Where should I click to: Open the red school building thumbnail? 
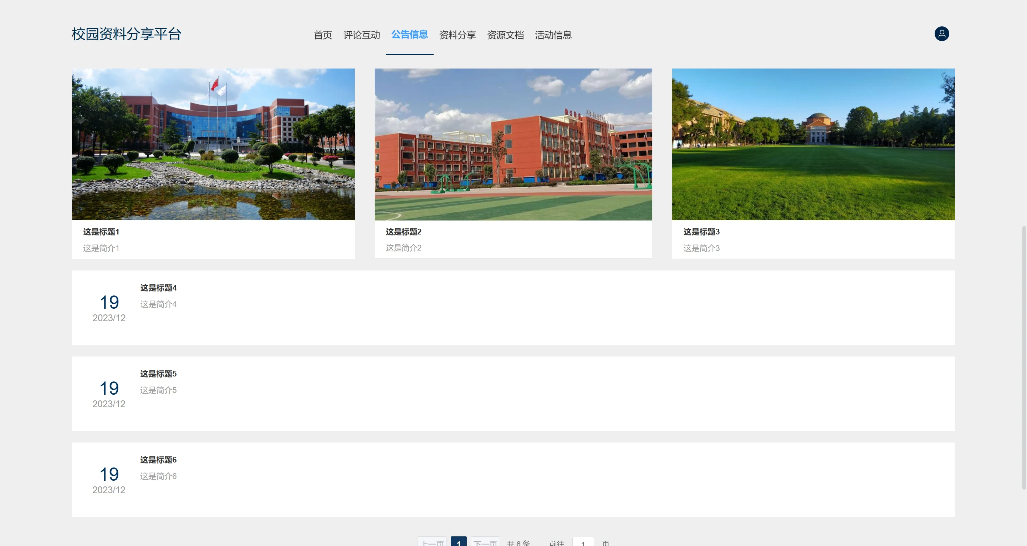coord(513,144)
